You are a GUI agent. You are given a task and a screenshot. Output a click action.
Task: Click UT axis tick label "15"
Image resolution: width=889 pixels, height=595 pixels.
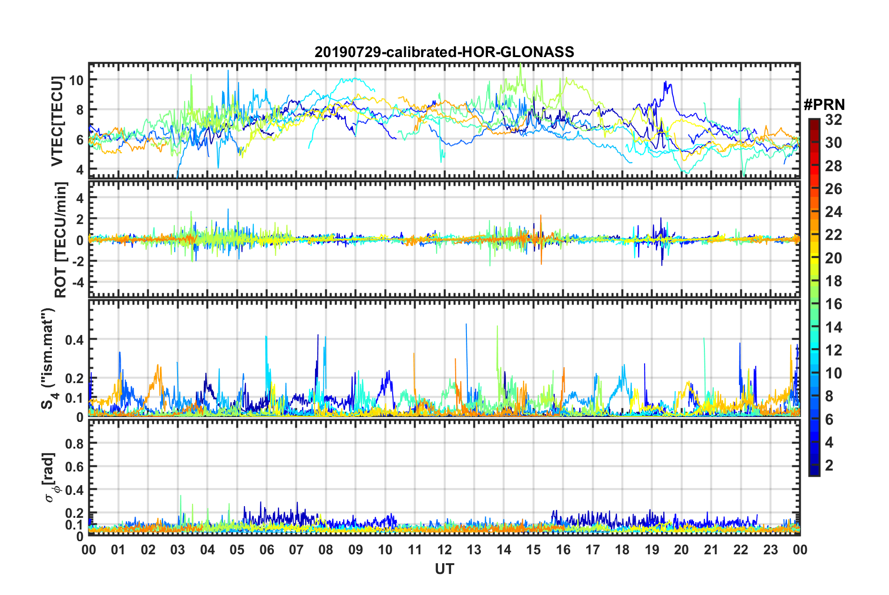click(x=533, y=550)
